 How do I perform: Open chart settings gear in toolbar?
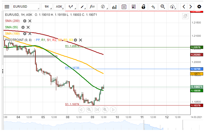coord(199,7)
